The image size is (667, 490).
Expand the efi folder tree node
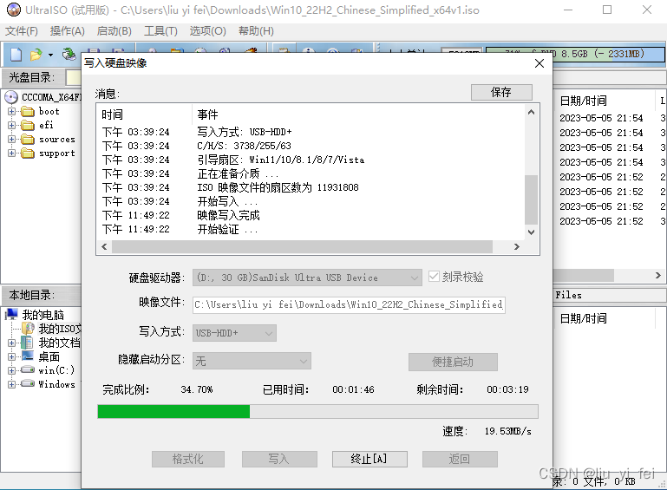[11, 125]
